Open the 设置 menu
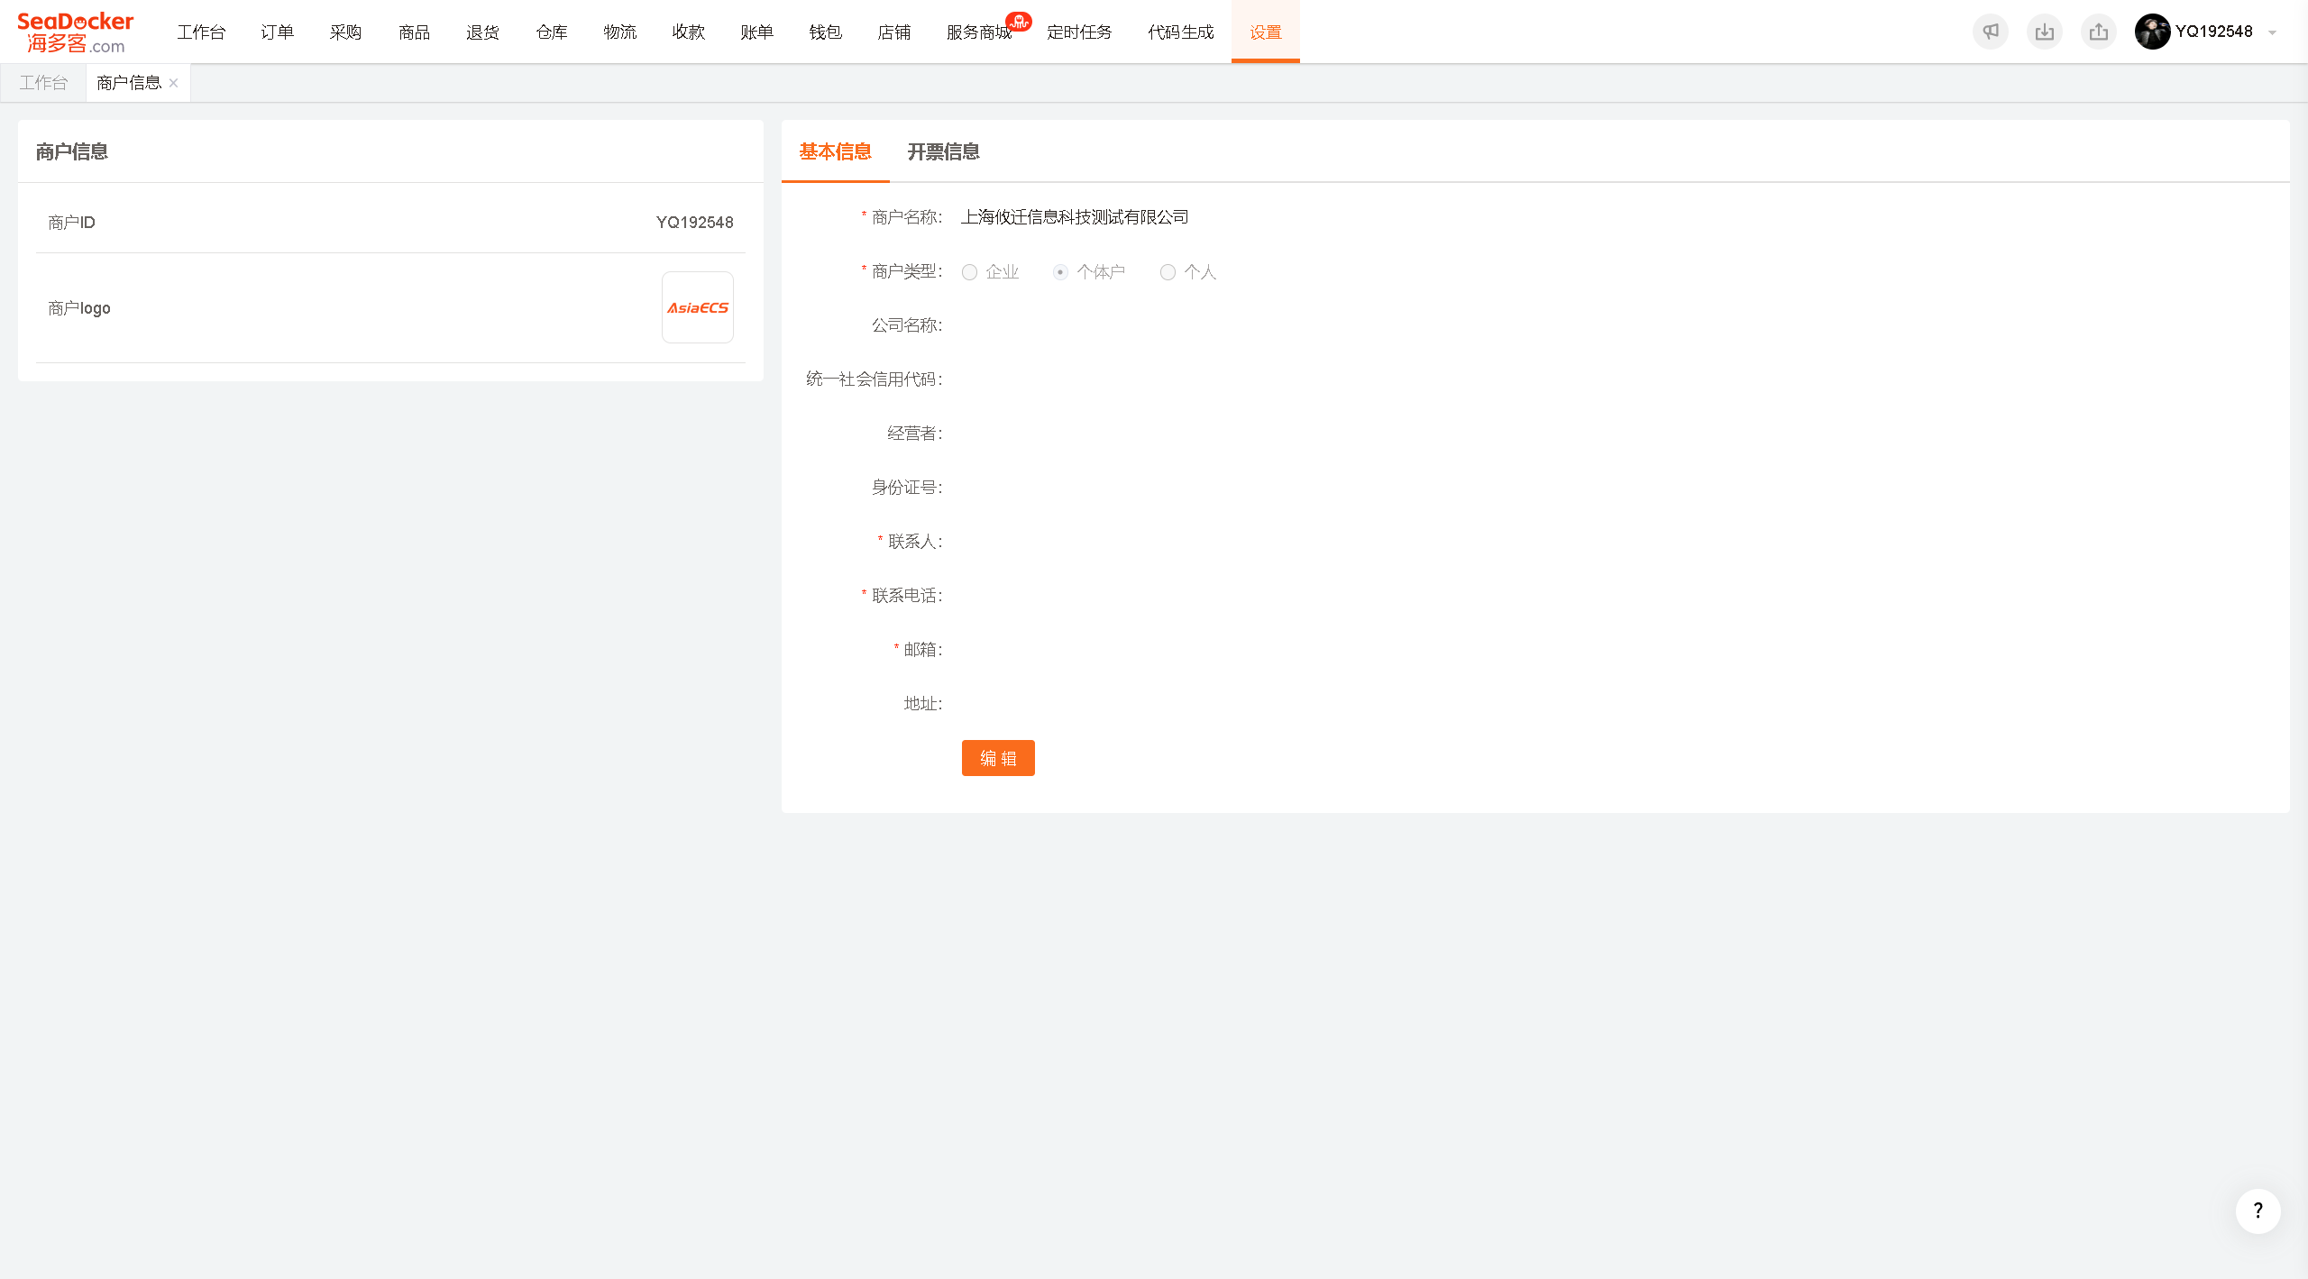2308x1279 pixels. 1266,32
